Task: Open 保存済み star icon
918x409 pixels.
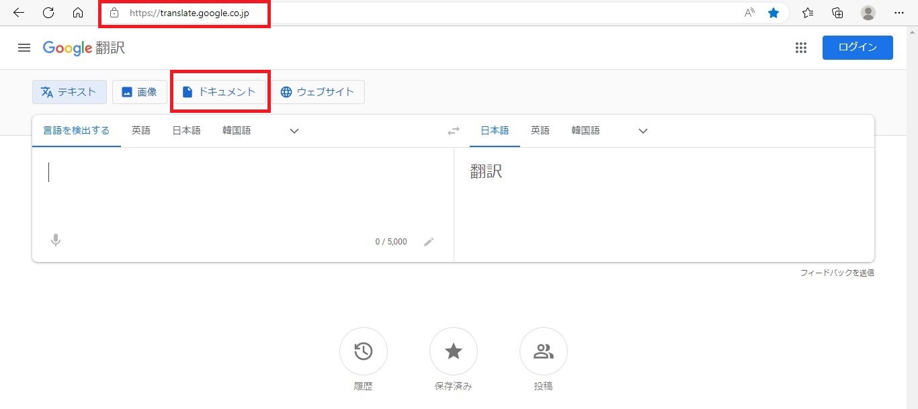Action: click(454, 351)
